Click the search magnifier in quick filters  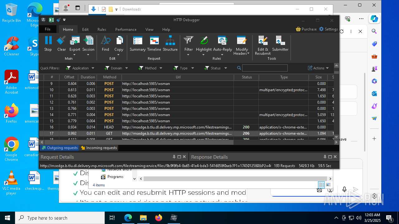tap(239, 68)
